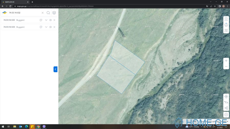Click the search magnifier icon
230x129 pixels.
[x=48, y=13]
